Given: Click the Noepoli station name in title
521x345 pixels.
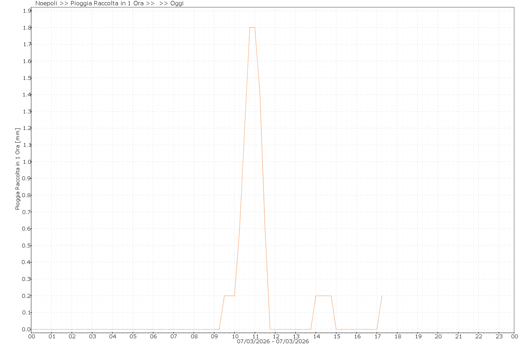Looking at the screenshot, I should [x=46, y=4].
